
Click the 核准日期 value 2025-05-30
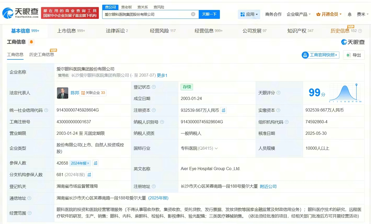point(316,133)
